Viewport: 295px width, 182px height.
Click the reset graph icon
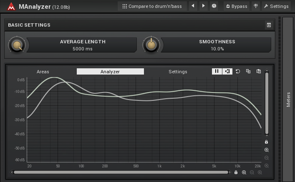coord(238,71)
